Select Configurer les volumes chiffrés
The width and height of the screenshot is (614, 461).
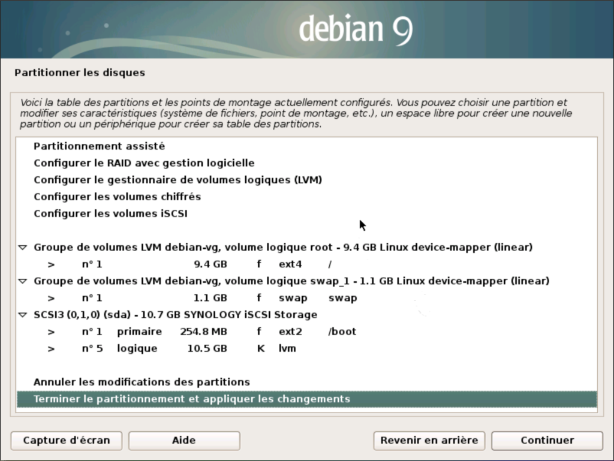point(117,197)
